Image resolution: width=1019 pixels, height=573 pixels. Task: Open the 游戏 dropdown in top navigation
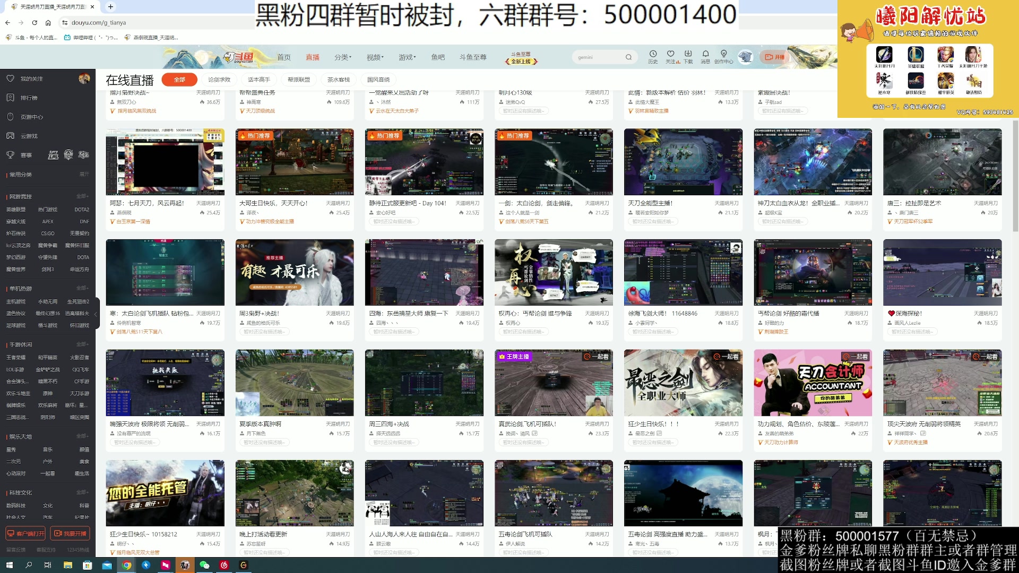pos(407,57)
